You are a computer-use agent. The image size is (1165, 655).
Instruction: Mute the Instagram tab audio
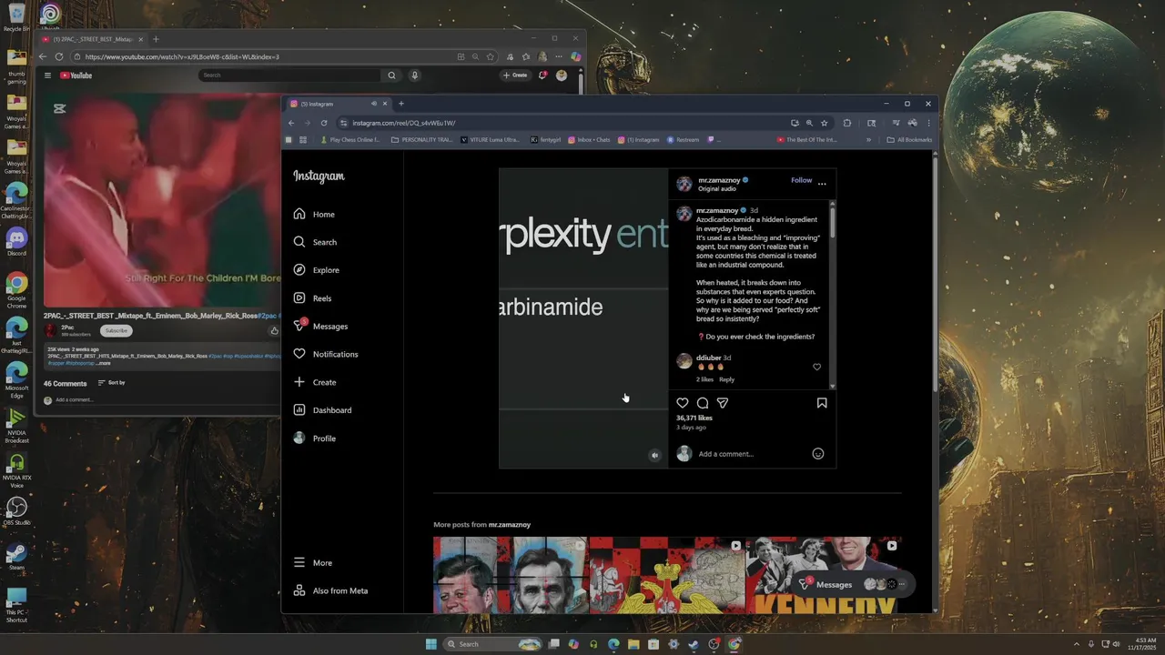(x=373, y=104)
